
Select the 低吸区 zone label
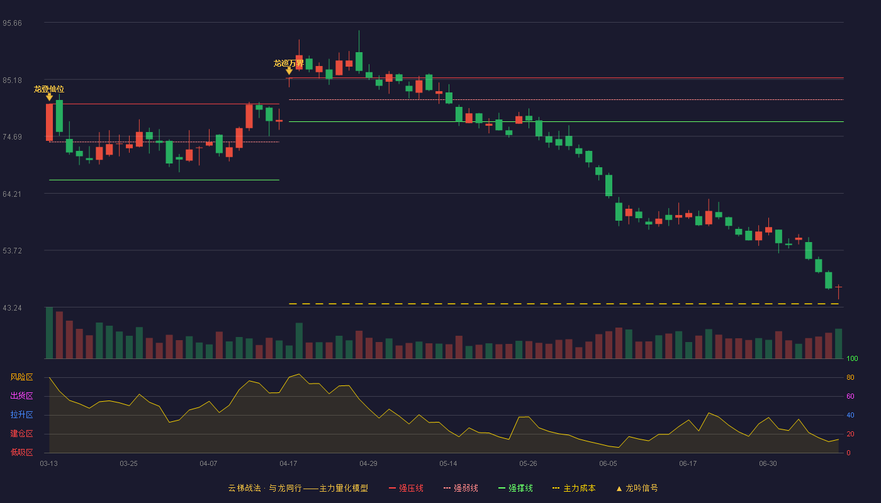click(21, 452)
